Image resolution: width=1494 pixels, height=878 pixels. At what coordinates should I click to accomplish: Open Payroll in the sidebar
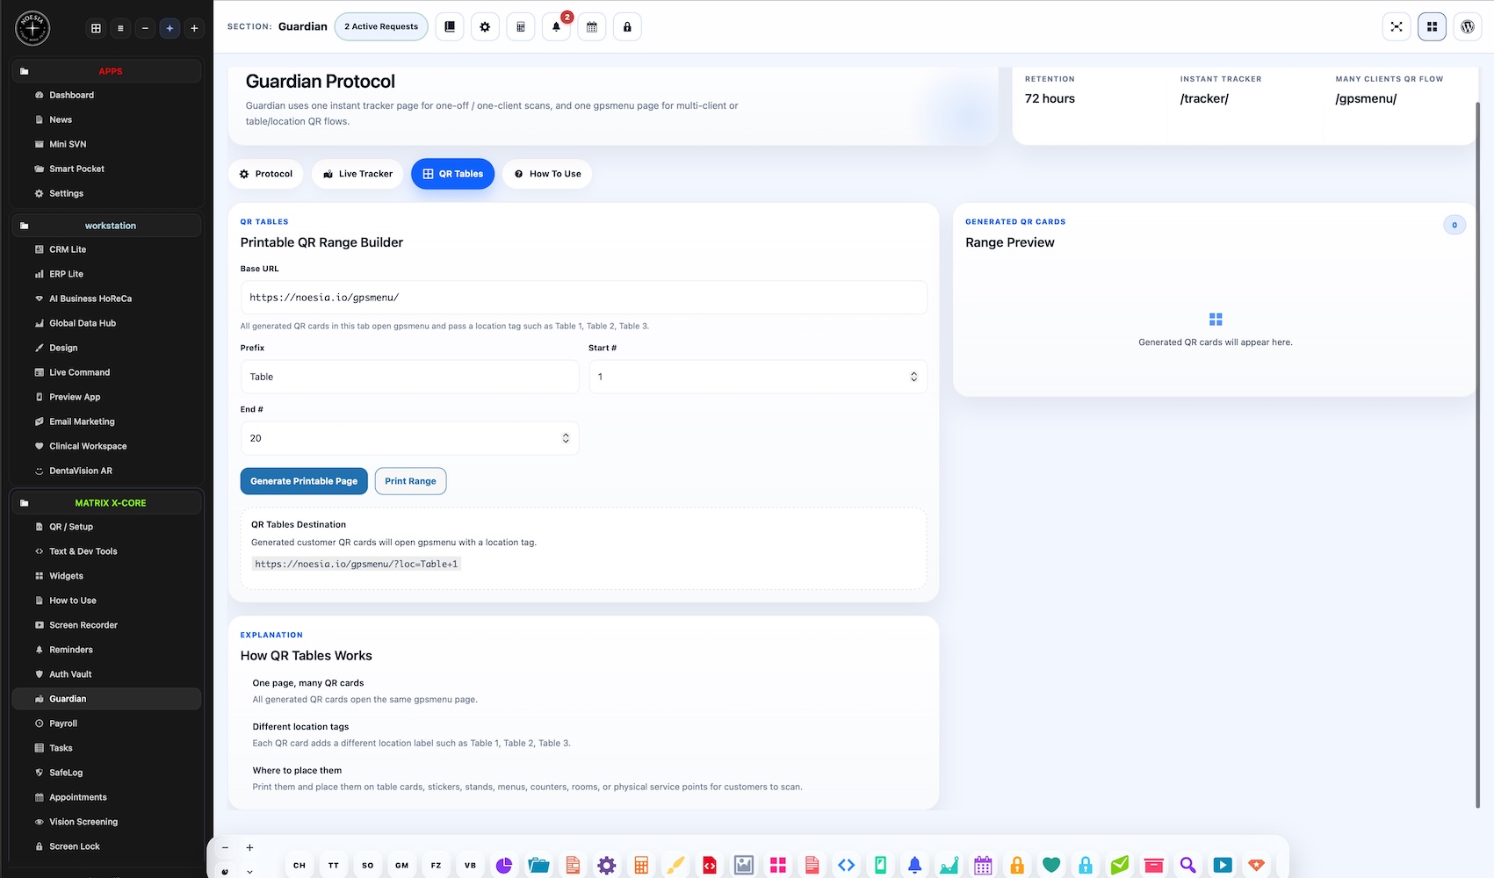point(106,723)
